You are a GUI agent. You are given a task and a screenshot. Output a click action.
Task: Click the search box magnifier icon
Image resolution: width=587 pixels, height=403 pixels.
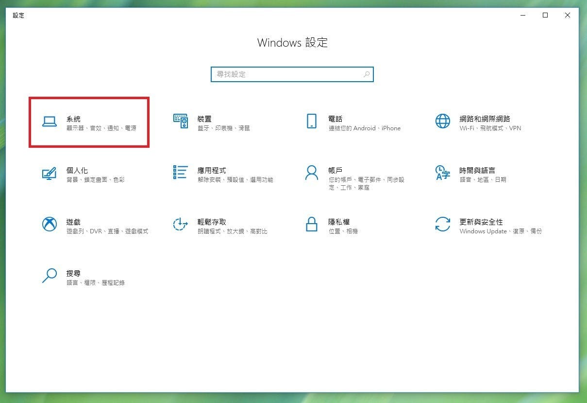tap(367, 74)
